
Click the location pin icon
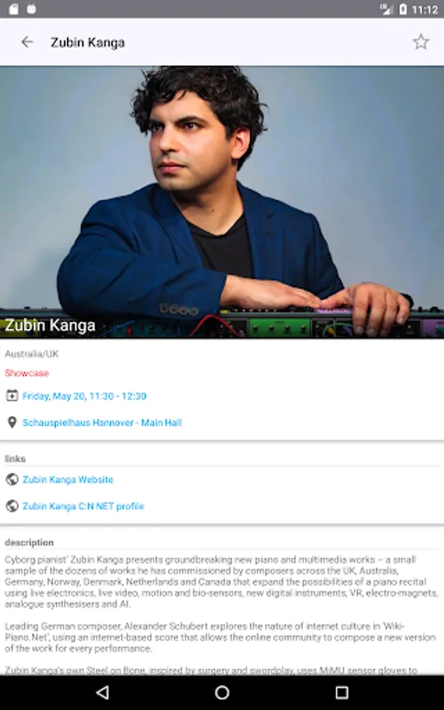pos(12,423)
